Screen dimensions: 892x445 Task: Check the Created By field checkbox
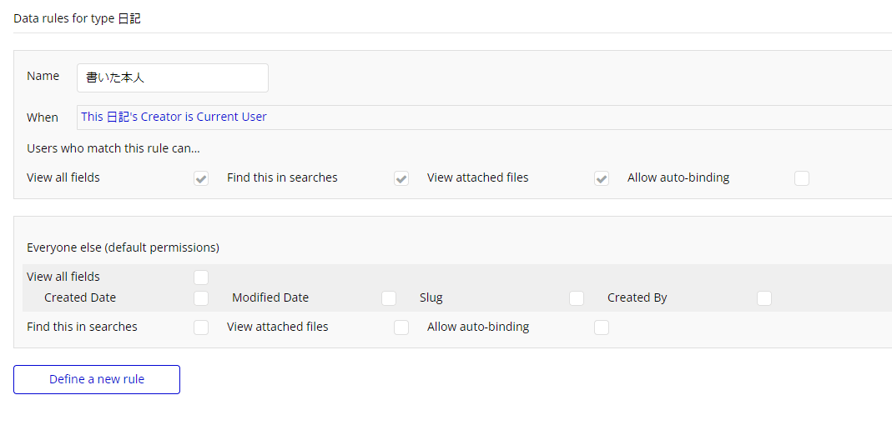[764, 298]
